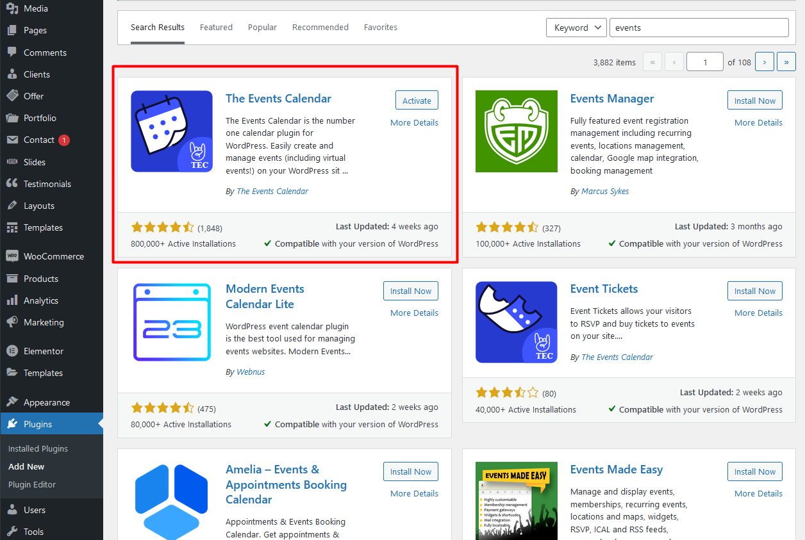Click the Modern Events Calendar Lite icon
This screenshot has width=805, height=540.
click(x=172, y=322)
